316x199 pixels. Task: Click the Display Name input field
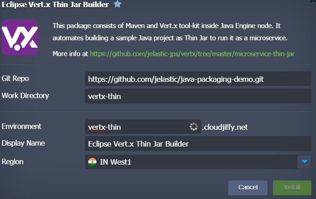(198, 144)
